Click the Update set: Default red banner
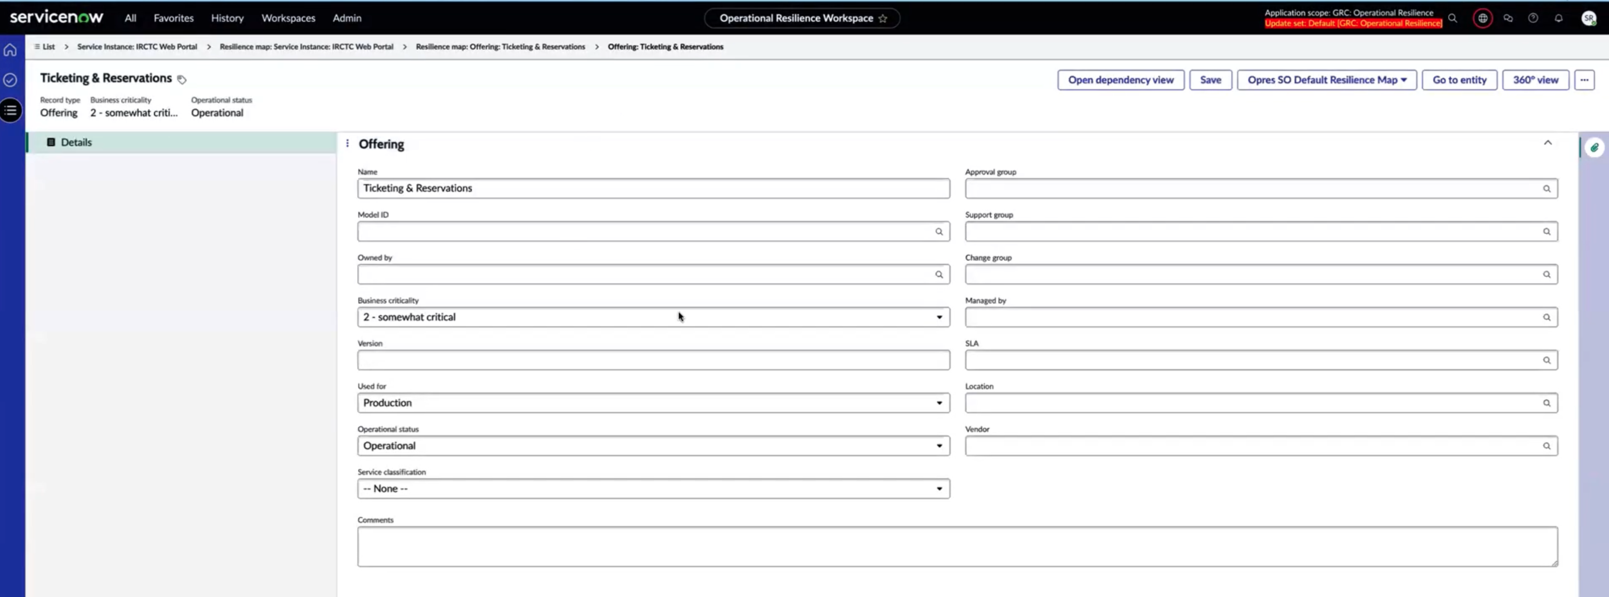 point(1353,24)
